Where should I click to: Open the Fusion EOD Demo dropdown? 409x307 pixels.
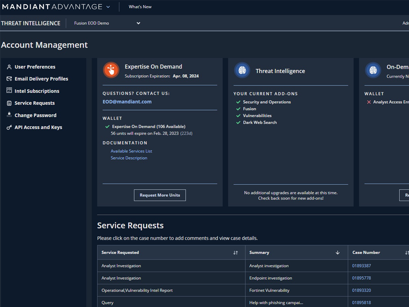tap(107, 23)
